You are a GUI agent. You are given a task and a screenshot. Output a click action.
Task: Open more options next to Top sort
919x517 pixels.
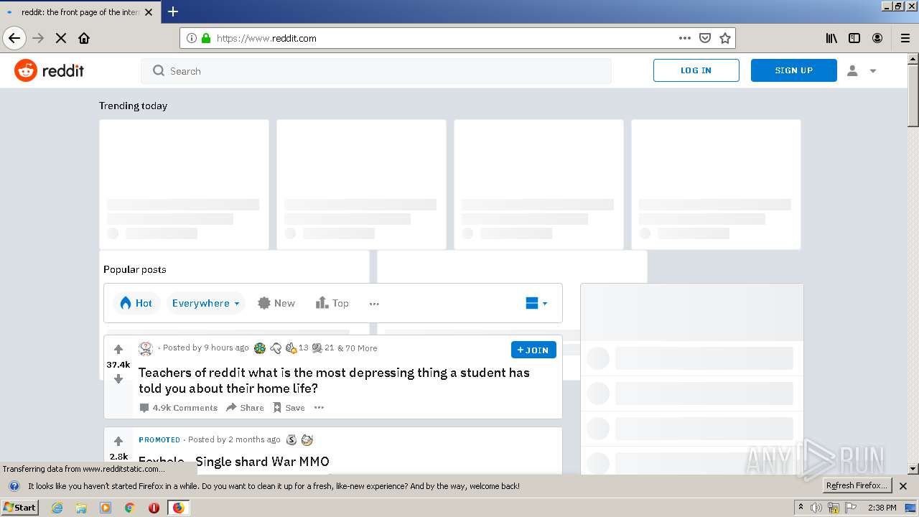(374, 304)
